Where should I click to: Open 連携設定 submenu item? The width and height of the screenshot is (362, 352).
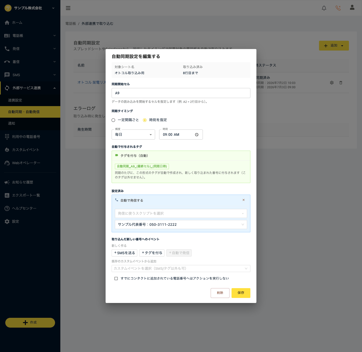click(x=30, y=100)
